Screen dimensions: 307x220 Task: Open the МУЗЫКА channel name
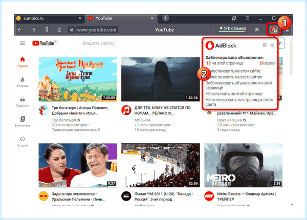coord(142,120)
